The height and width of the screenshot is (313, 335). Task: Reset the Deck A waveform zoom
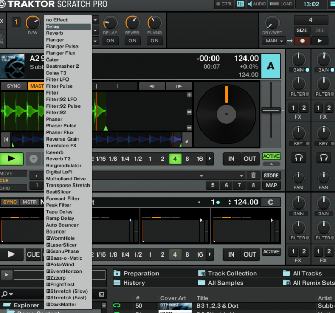click(x=189, y=112)
